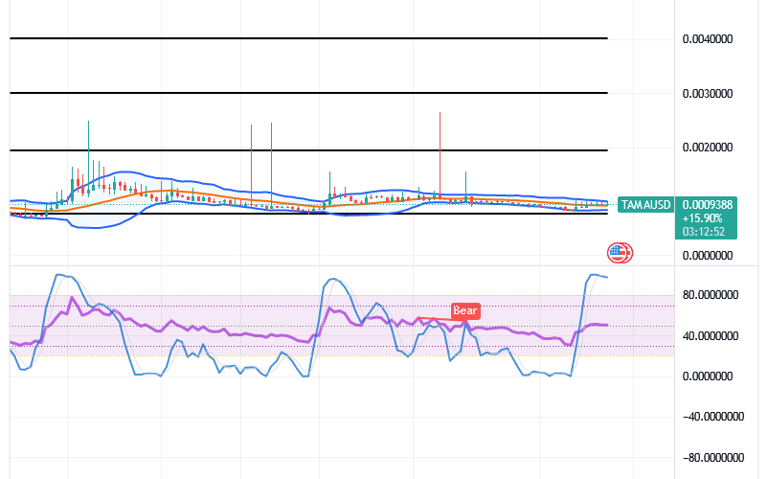The width and height of the screenshot is (768, 479).
Task: Click the 03:12:52 countdown timer
Action: (703, 231)
